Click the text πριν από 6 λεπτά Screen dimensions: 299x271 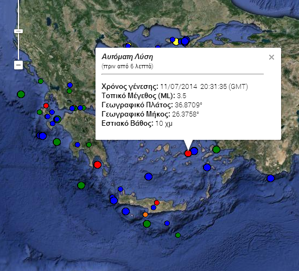click(x=128, y=66)
